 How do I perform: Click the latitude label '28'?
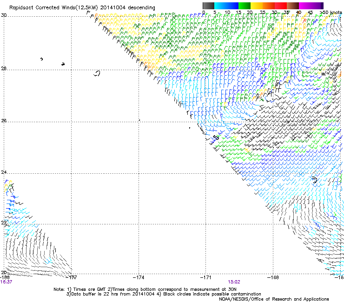[4, 68]
